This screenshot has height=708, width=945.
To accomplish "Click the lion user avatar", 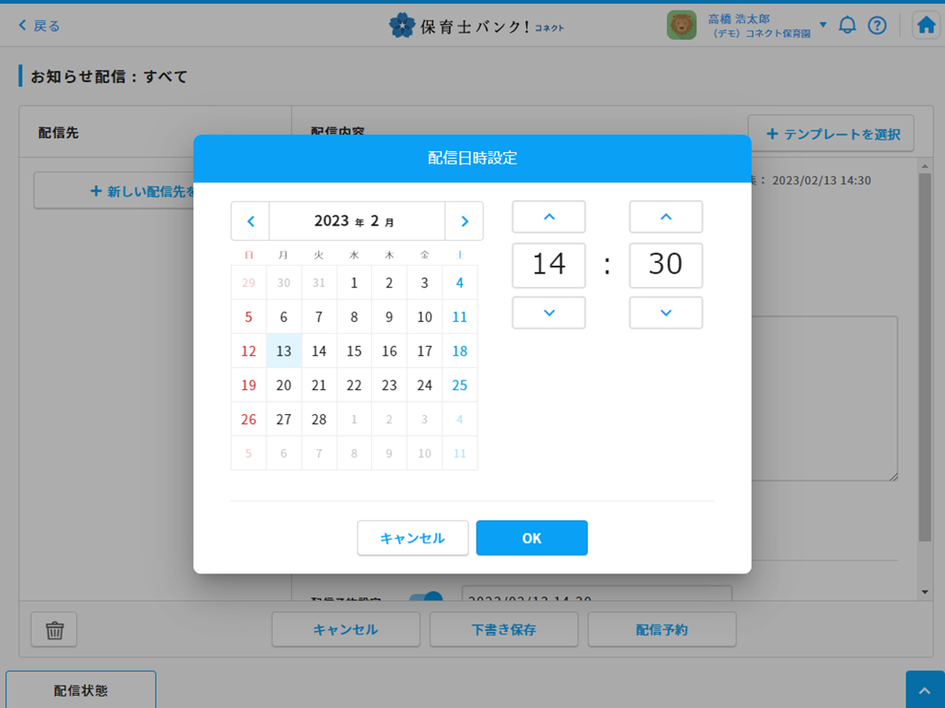I will [681, 26].
